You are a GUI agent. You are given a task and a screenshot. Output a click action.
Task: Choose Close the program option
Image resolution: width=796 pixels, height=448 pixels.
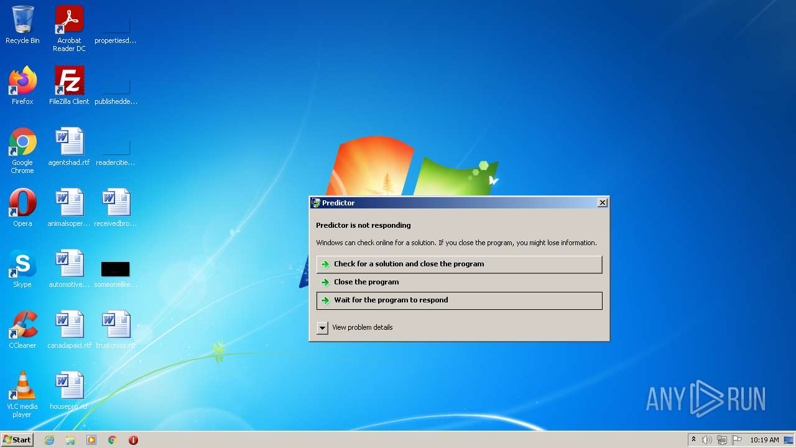coord(459,282)
